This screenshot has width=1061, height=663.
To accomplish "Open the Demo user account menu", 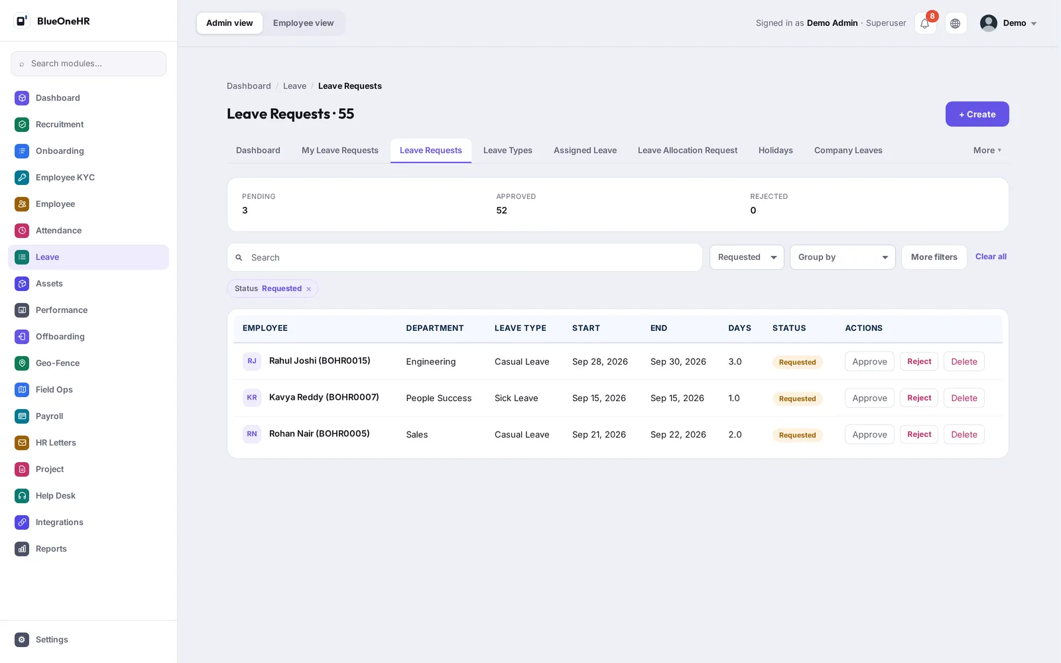I will point(1008,23).
